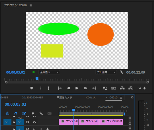Open the フル画質 playback resolution dropdown
Screen dimensions: 154x130
click(x=106, y=72)
